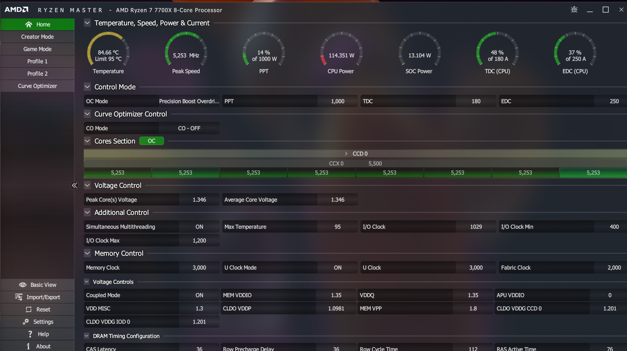Click the Basic View eye icon
Viewport: 627px width, 351px height.
(23, 285)
